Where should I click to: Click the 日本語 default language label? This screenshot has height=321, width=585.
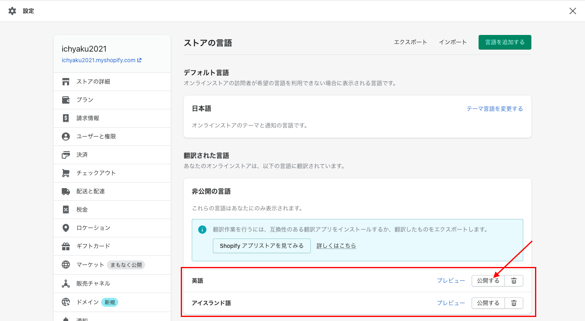[201, 109]
